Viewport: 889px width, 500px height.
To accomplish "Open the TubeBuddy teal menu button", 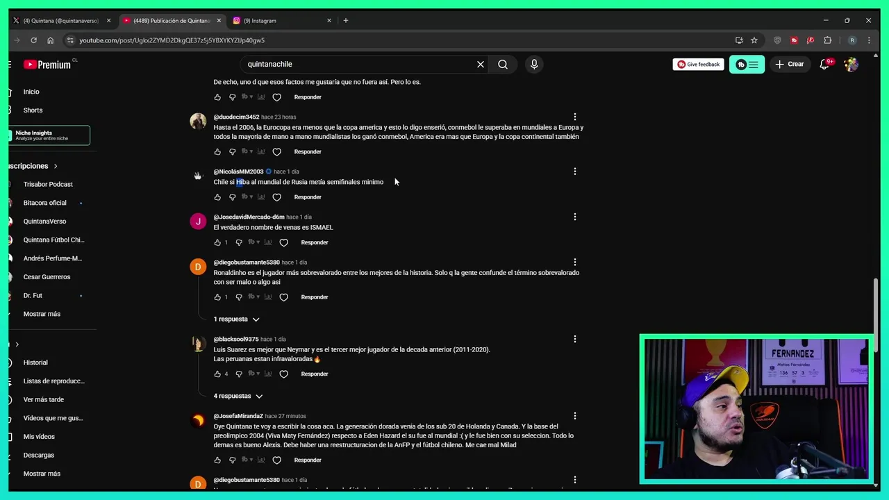I will 747,64.
